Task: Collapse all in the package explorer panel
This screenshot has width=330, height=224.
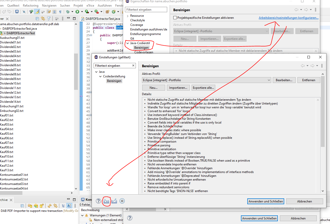Action: pos(37,19)
